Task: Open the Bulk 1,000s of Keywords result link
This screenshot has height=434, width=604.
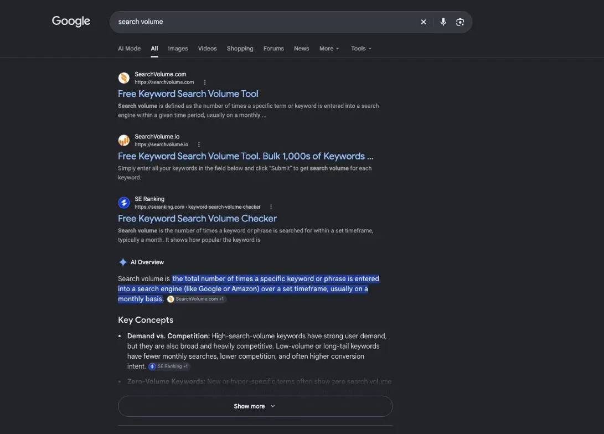Action: (x=246, y=156)
